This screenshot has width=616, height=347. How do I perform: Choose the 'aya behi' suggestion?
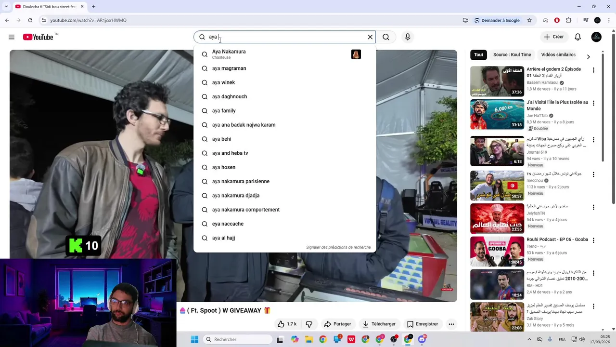pyautogui.click(x=285, y=139)
